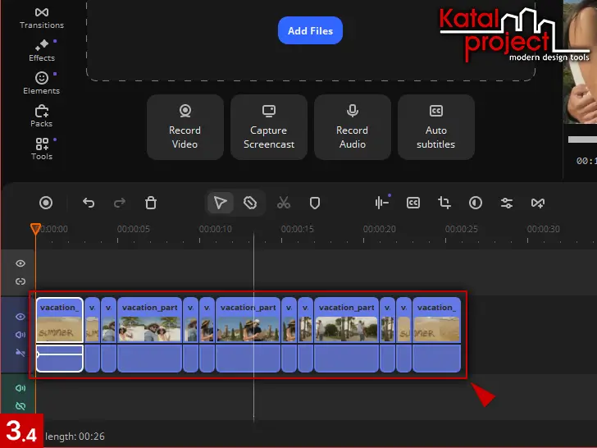Image resolution: width=597 pixels, height=448 pixels.
Task: Toggle visibility of the main video track
Action: click(21, 317)
